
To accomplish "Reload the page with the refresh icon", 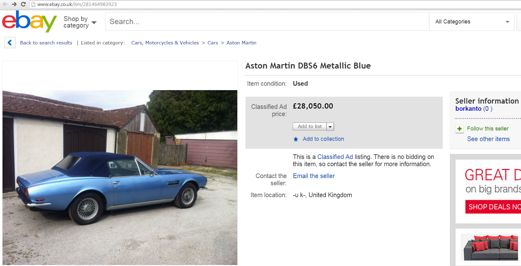I will (23, 4).
